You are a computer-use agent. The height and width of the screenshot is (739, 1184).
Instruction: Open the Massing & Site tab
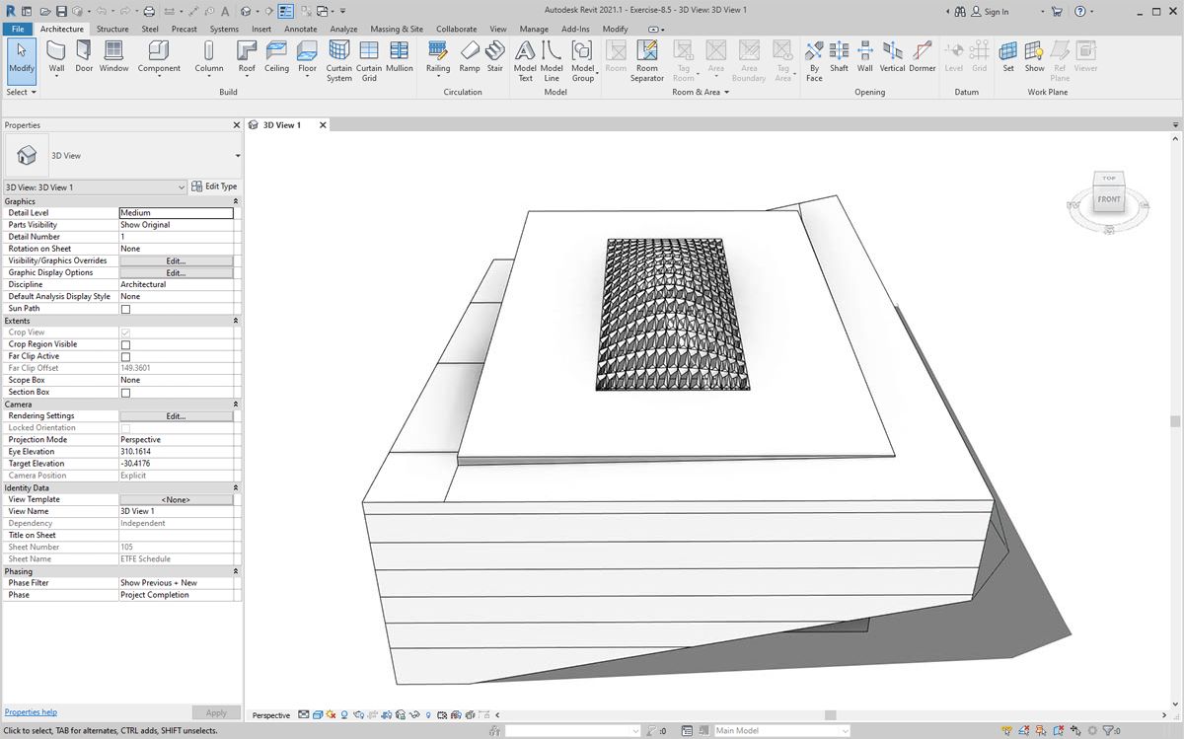[x=397, y=30]
